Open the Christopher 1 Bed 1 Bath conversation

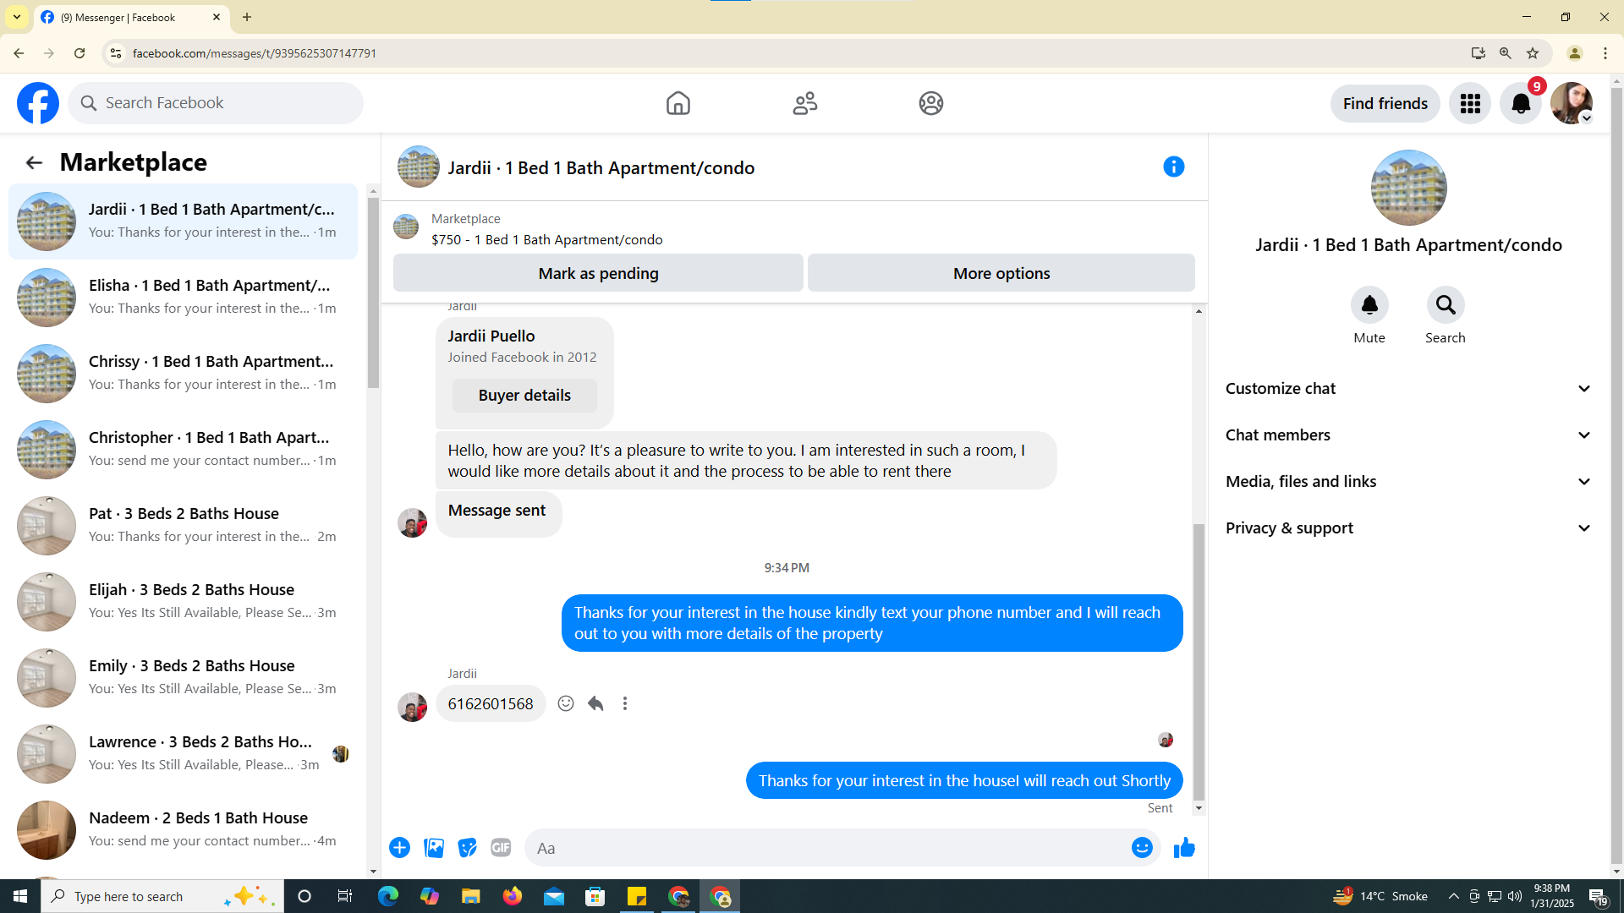tap(183, 450)
